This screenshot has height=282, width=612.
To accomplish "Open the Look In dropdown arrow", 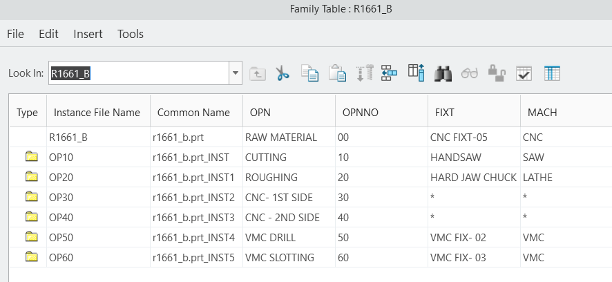I will coord(235,73).
